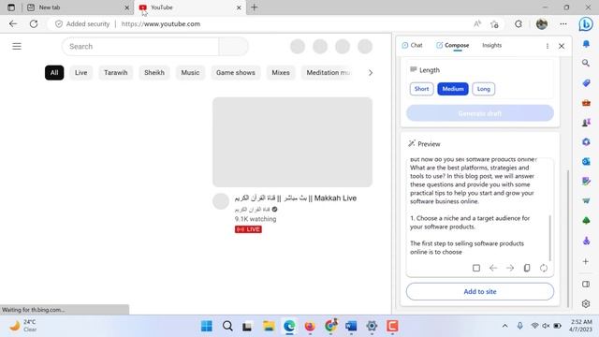
Task: Open the tab actions menu icon
Action: tap(11, 7)
